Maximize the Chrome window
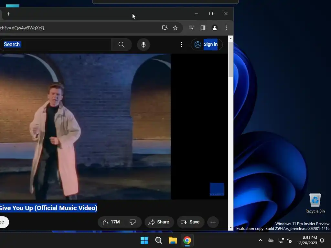The width and height of the screenshot is (331, 248). click(x=211, y=14)
